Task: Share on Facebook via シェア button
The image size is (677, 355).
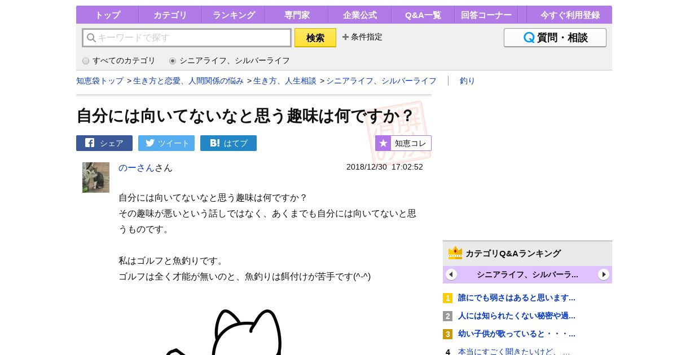Action: tap(104, 143)
